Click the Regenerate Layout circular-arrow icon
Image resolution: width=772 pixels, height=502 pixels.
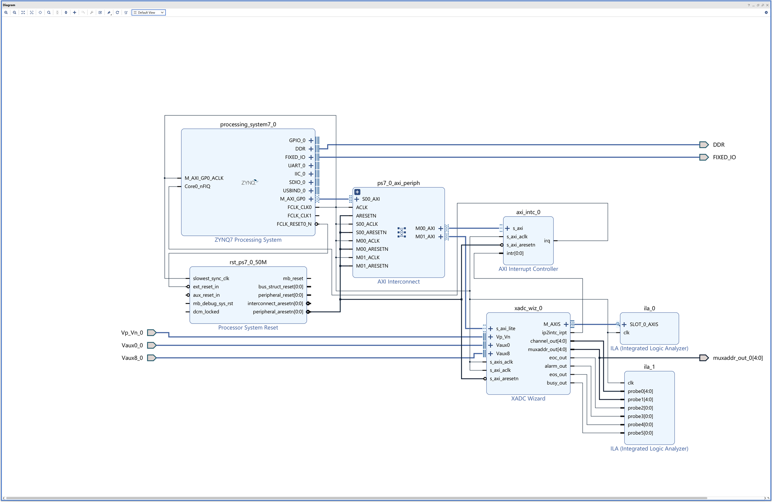click(x=117, y=12)
